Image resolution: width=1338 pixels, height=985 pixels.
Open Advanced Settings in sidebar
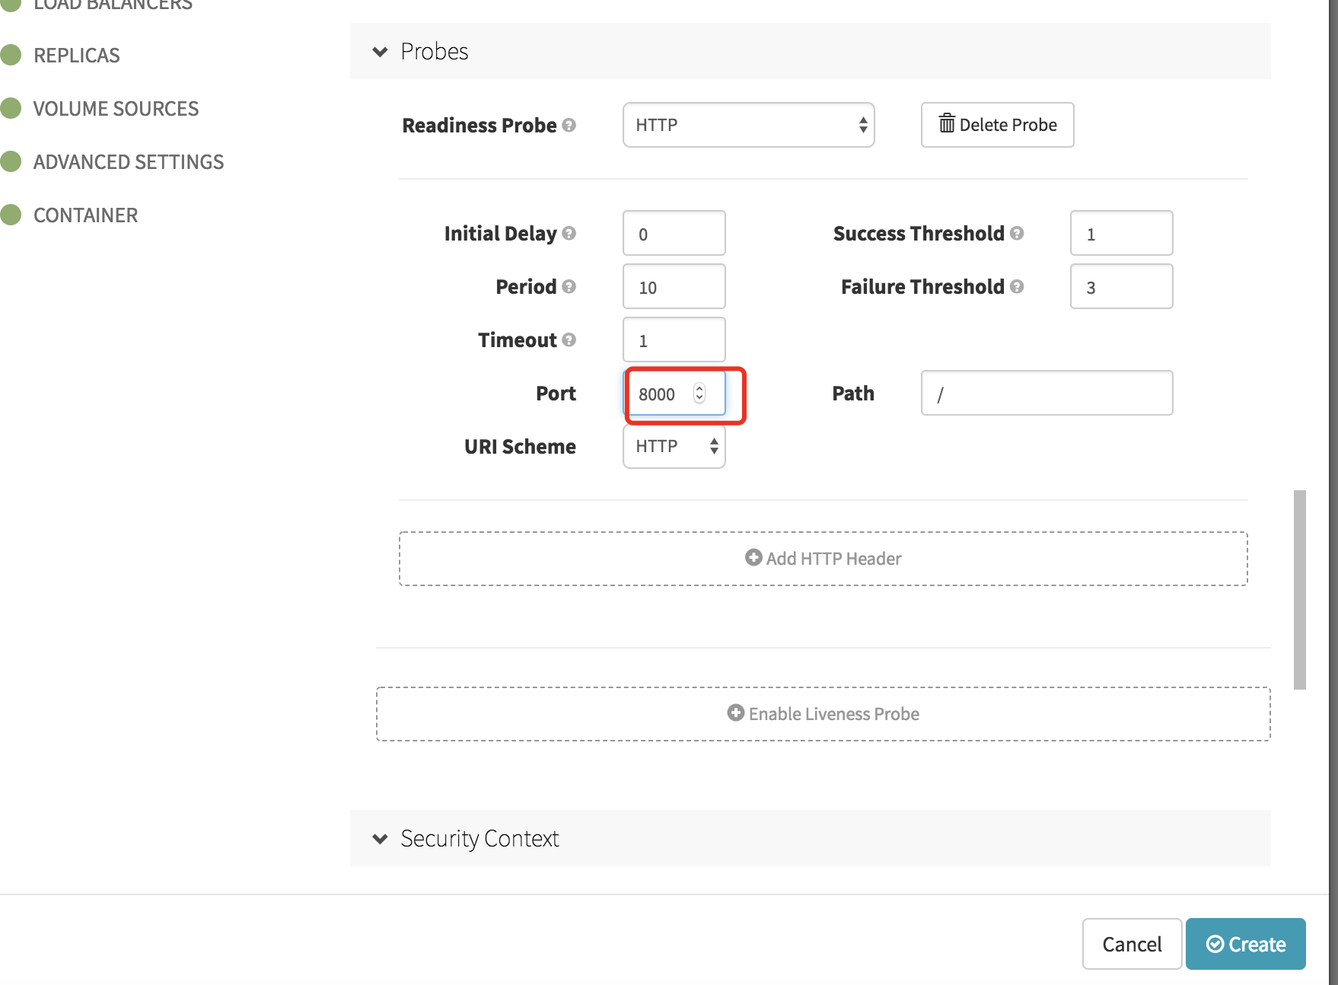click(128, 162)
